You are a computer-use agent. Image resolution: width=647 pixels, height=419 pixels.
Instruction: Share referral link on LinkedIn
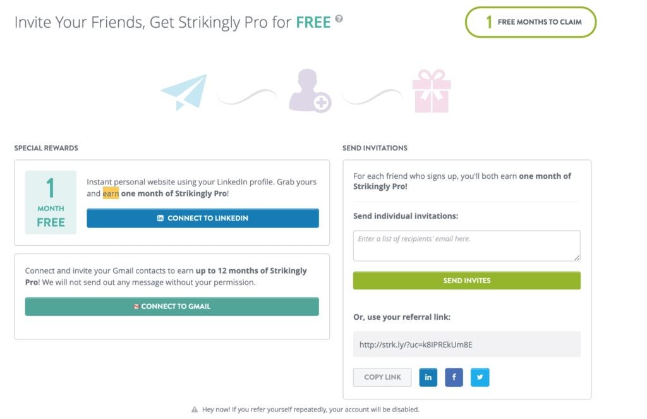[428, 377]
